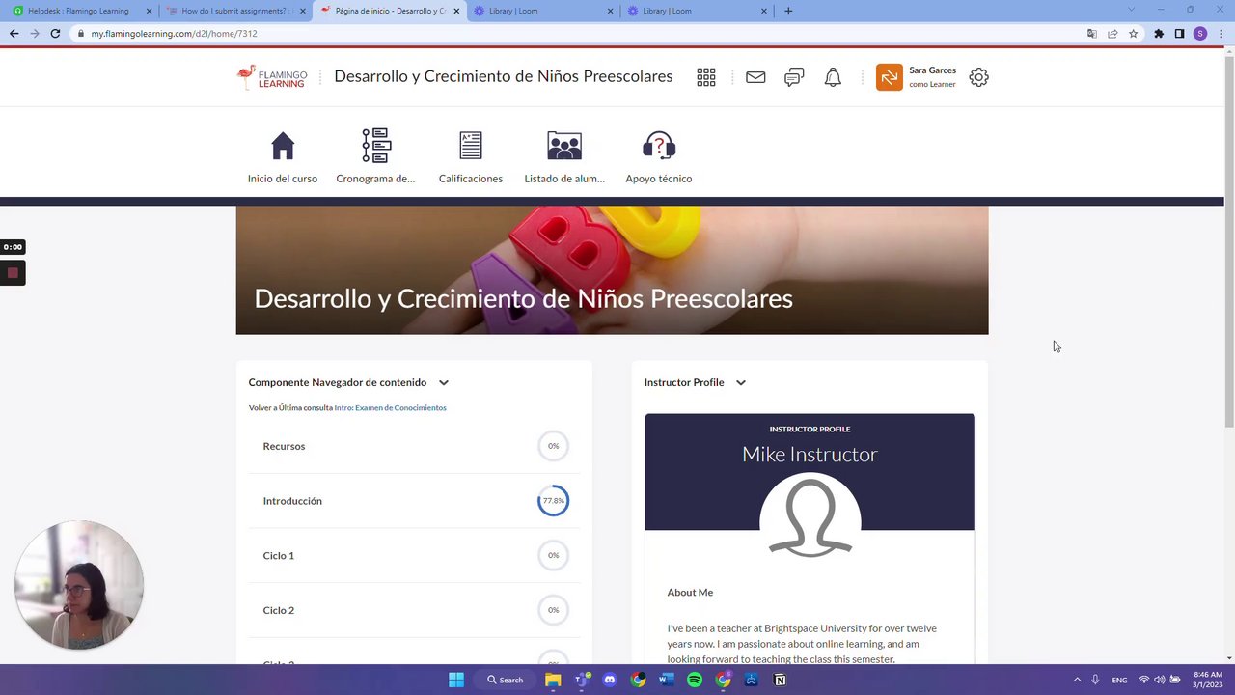Select the Página de inicio - Desarrollo tab

pos(390,11)
